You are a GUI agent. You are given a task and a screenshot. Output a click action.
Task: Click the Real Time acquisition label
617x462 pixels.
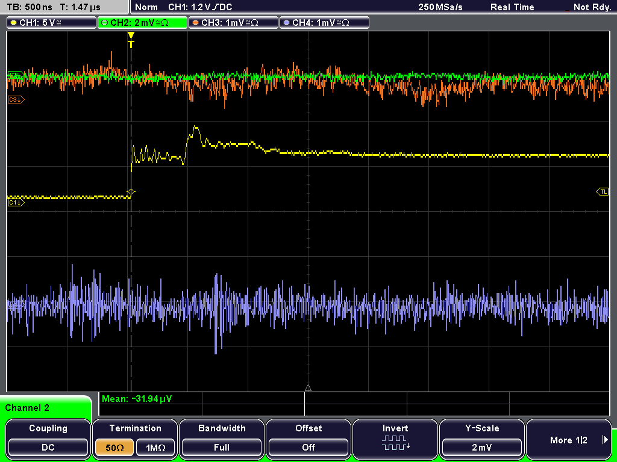[512, 7]
